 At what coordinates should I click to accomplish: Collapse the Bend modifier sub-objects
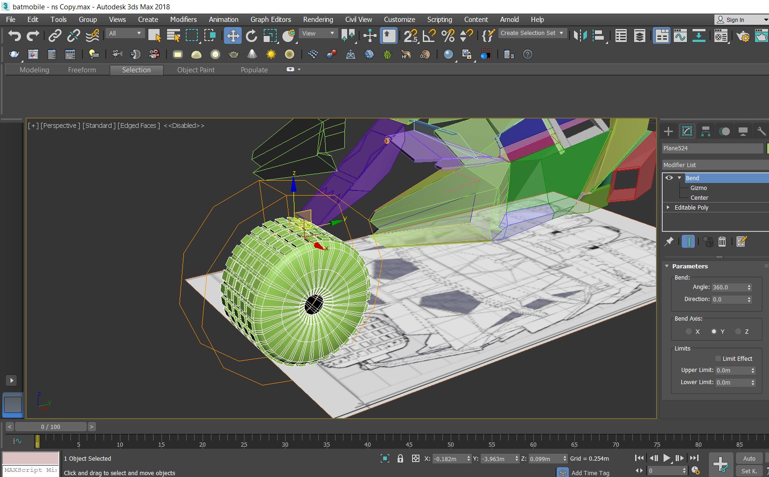coord(680,178)
